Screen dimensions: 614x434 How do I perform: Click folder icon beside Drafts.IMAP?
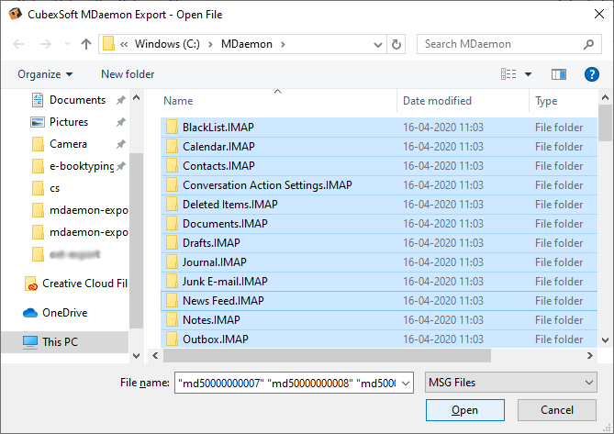click(x=172, y=243)
